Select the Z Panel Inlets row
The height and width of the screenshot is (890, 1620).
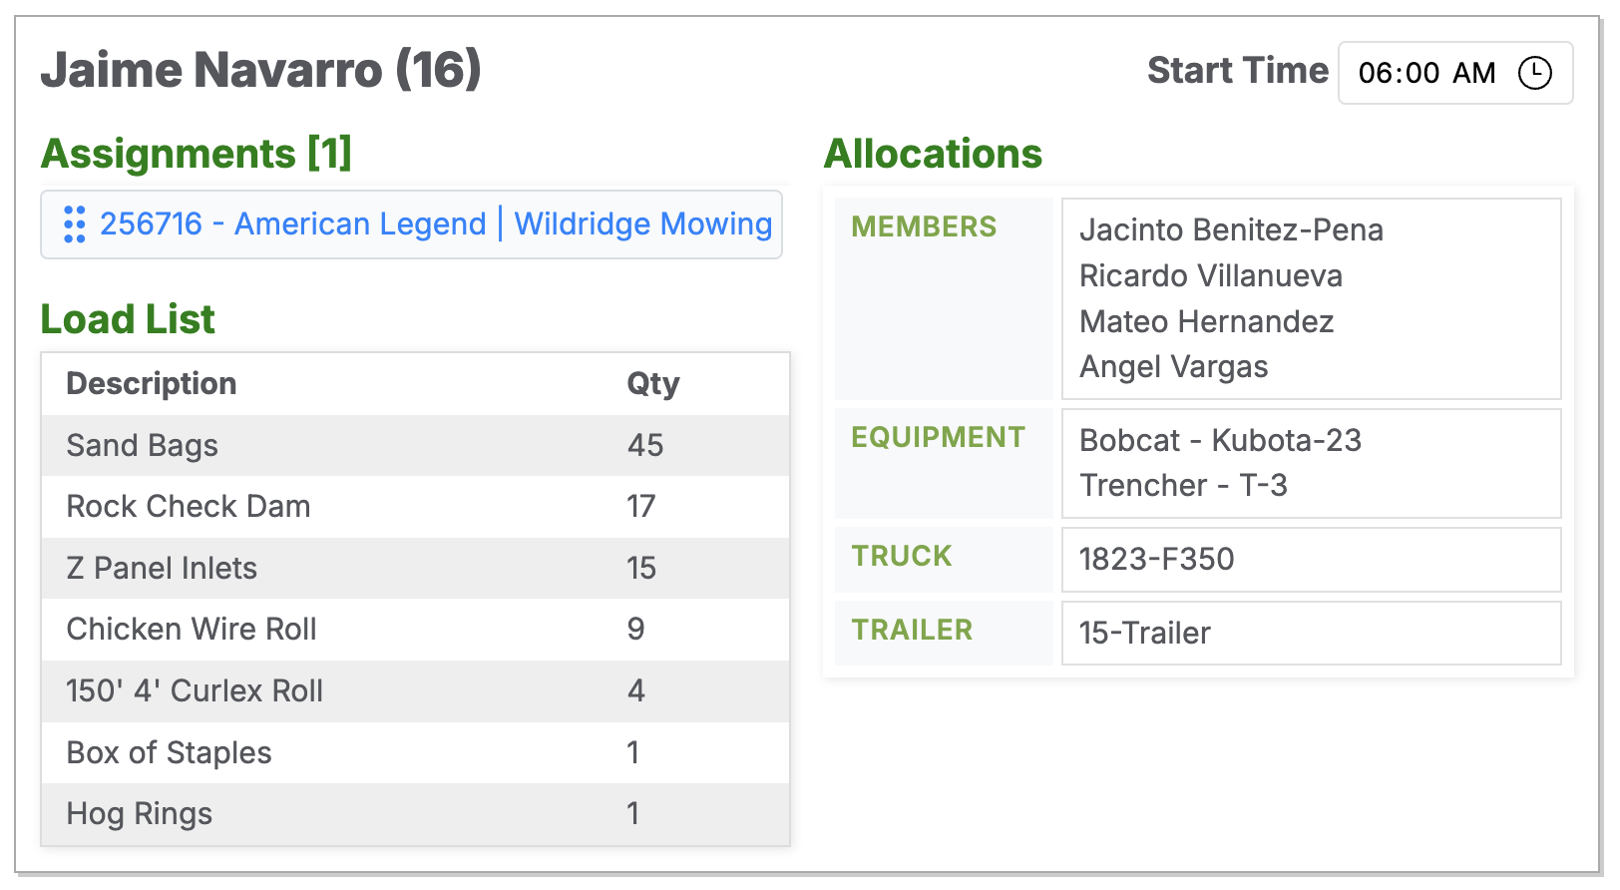[162, 569]
